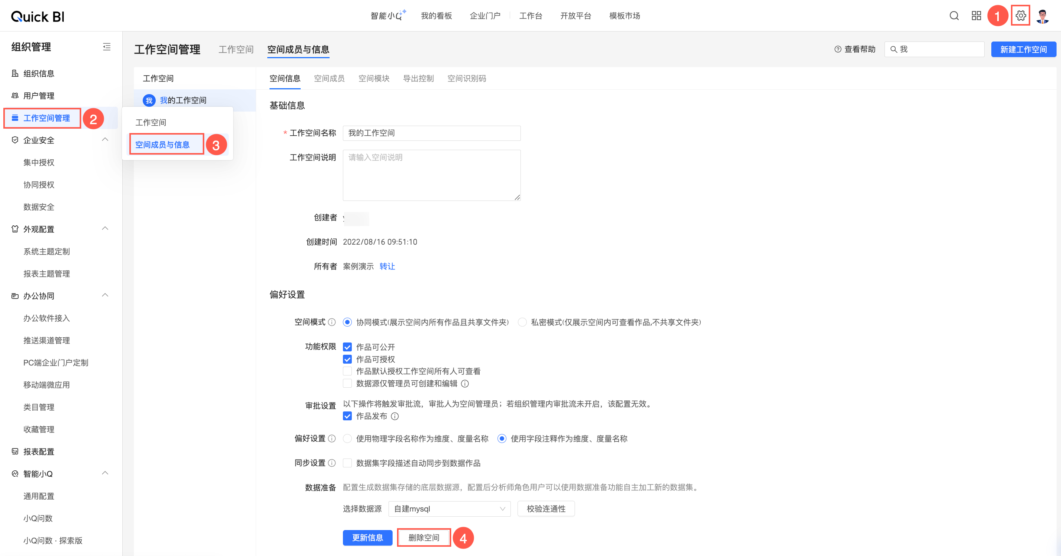Open the 选择数据源 dropdown 自建mysql

[449, 509]
